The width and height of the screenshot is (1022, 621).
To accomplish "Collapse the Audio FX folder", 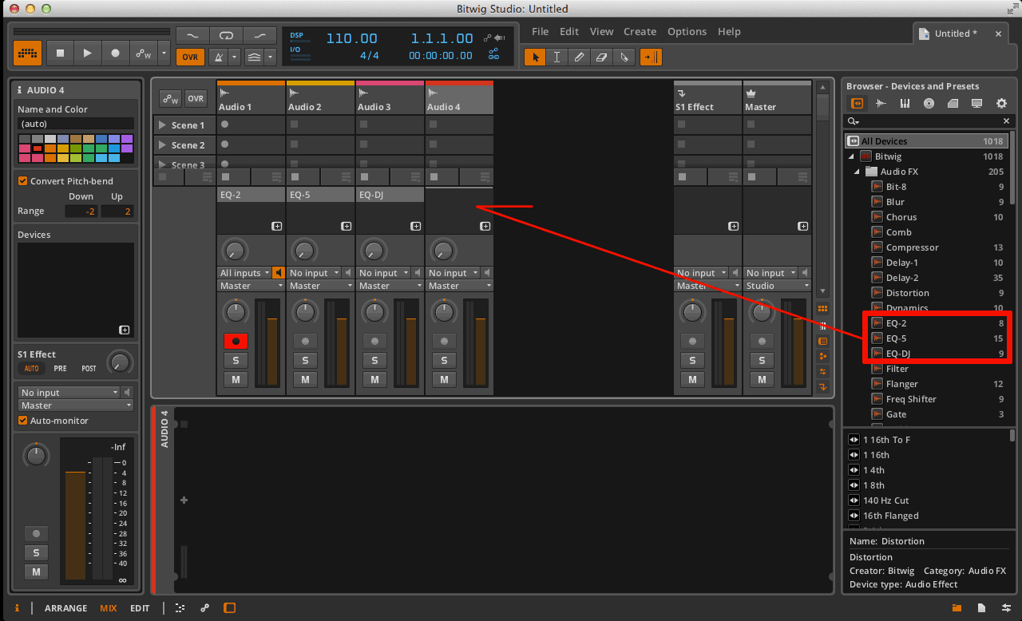I will [858, 172].
